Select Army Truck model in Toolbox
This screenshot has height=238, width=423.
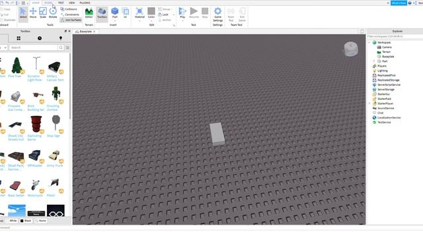[56, 157]
